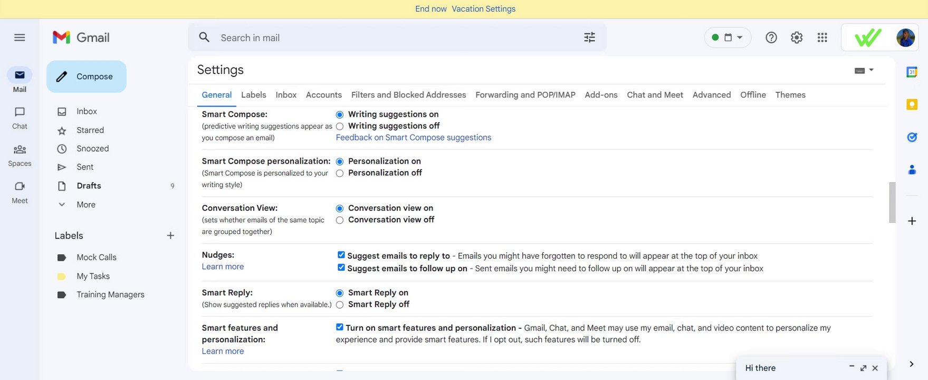This screenshot has width=928, height=380.
Task: Open the active status dropdown
Action: point(728,37)
